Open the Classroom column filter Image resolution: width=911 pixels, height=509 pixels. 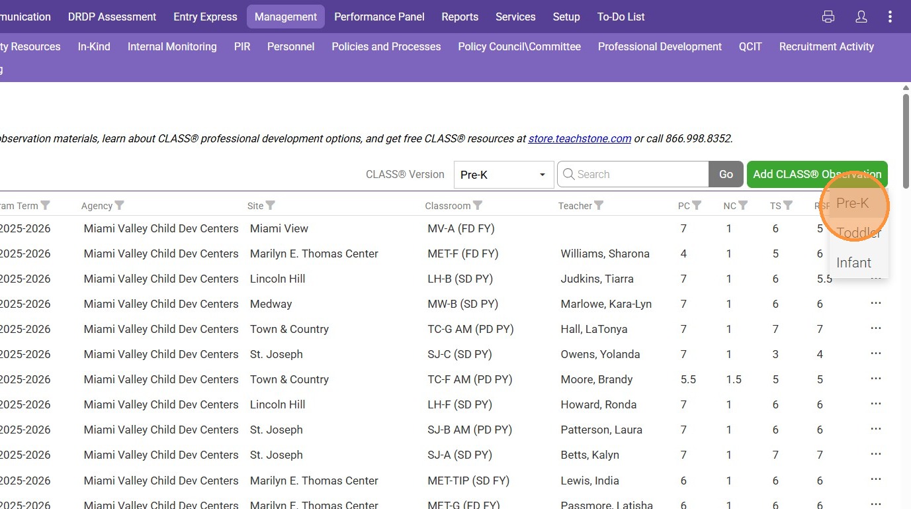point(478,206)
